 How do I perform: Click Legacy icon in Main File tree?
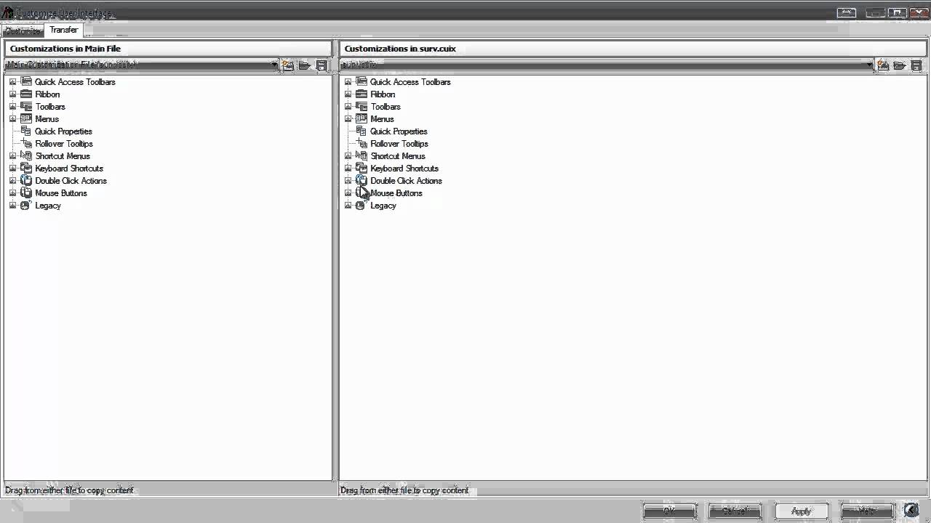click(25, 206)
